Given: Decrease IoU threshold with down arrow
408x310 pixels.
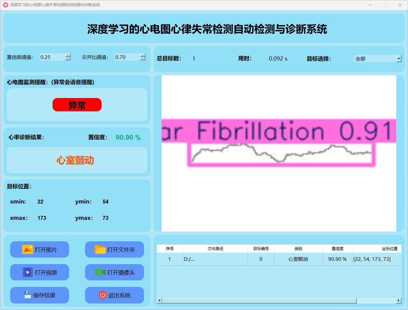Looking at the screenshot, I should coord(142,59).
